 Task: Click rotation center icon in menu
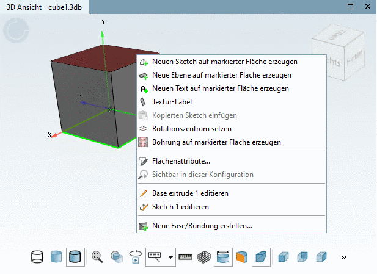tap(143, 129)
